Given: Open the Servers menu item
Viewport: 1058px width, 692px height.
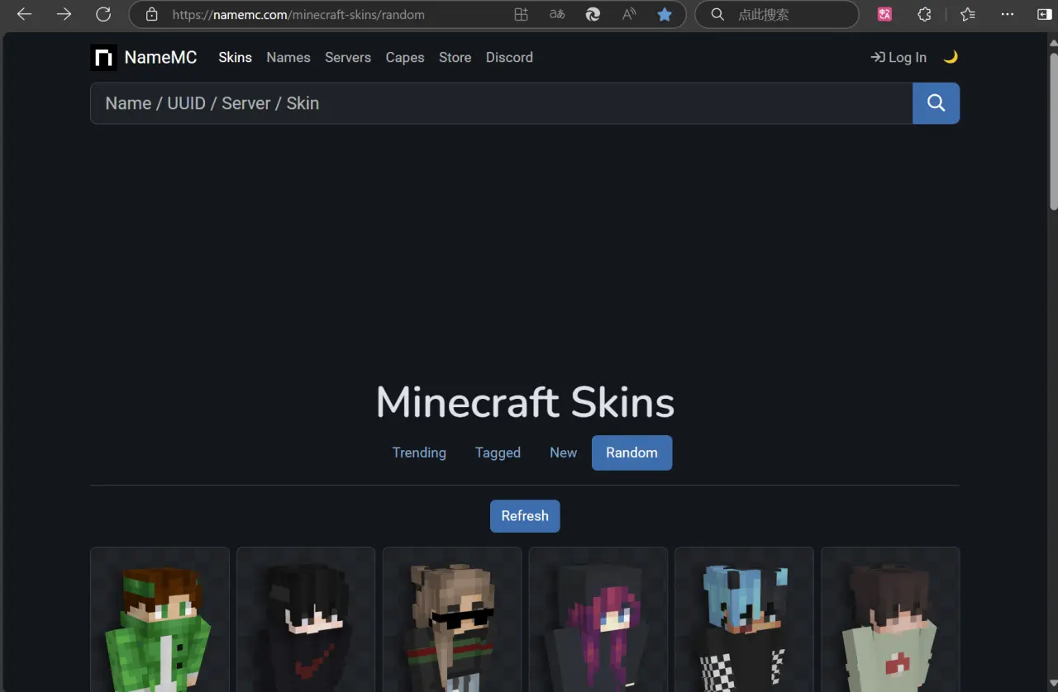Looking at the screenshot, I should [348, 57].
